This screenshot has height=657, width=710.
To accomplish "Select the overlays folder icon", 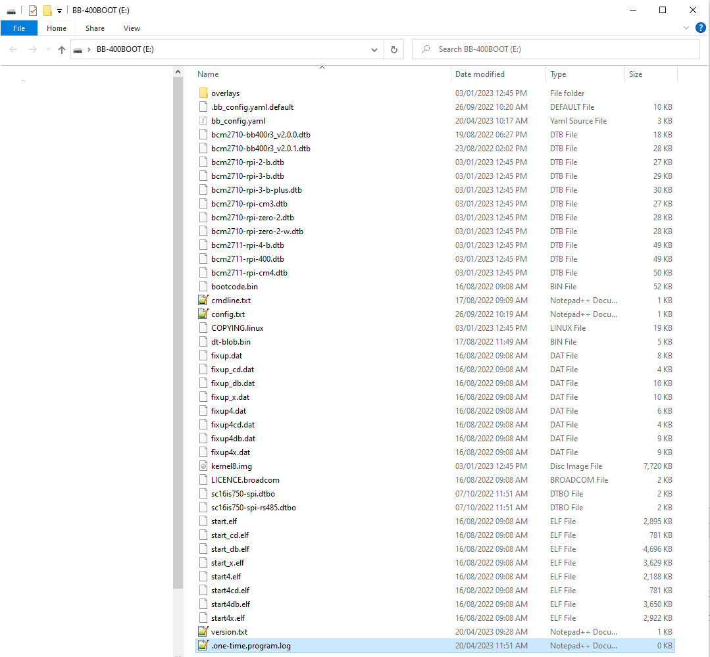I will coord(203,93).
